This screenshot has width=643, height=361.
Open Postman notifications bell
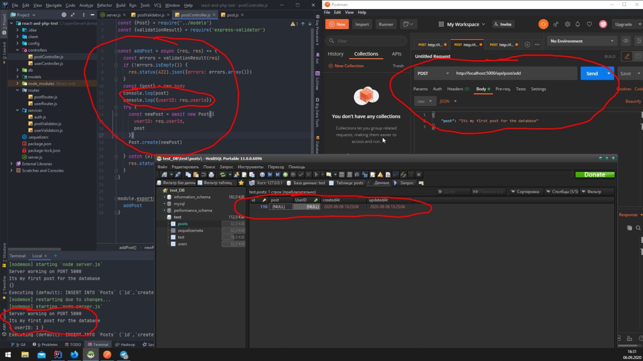579,24
